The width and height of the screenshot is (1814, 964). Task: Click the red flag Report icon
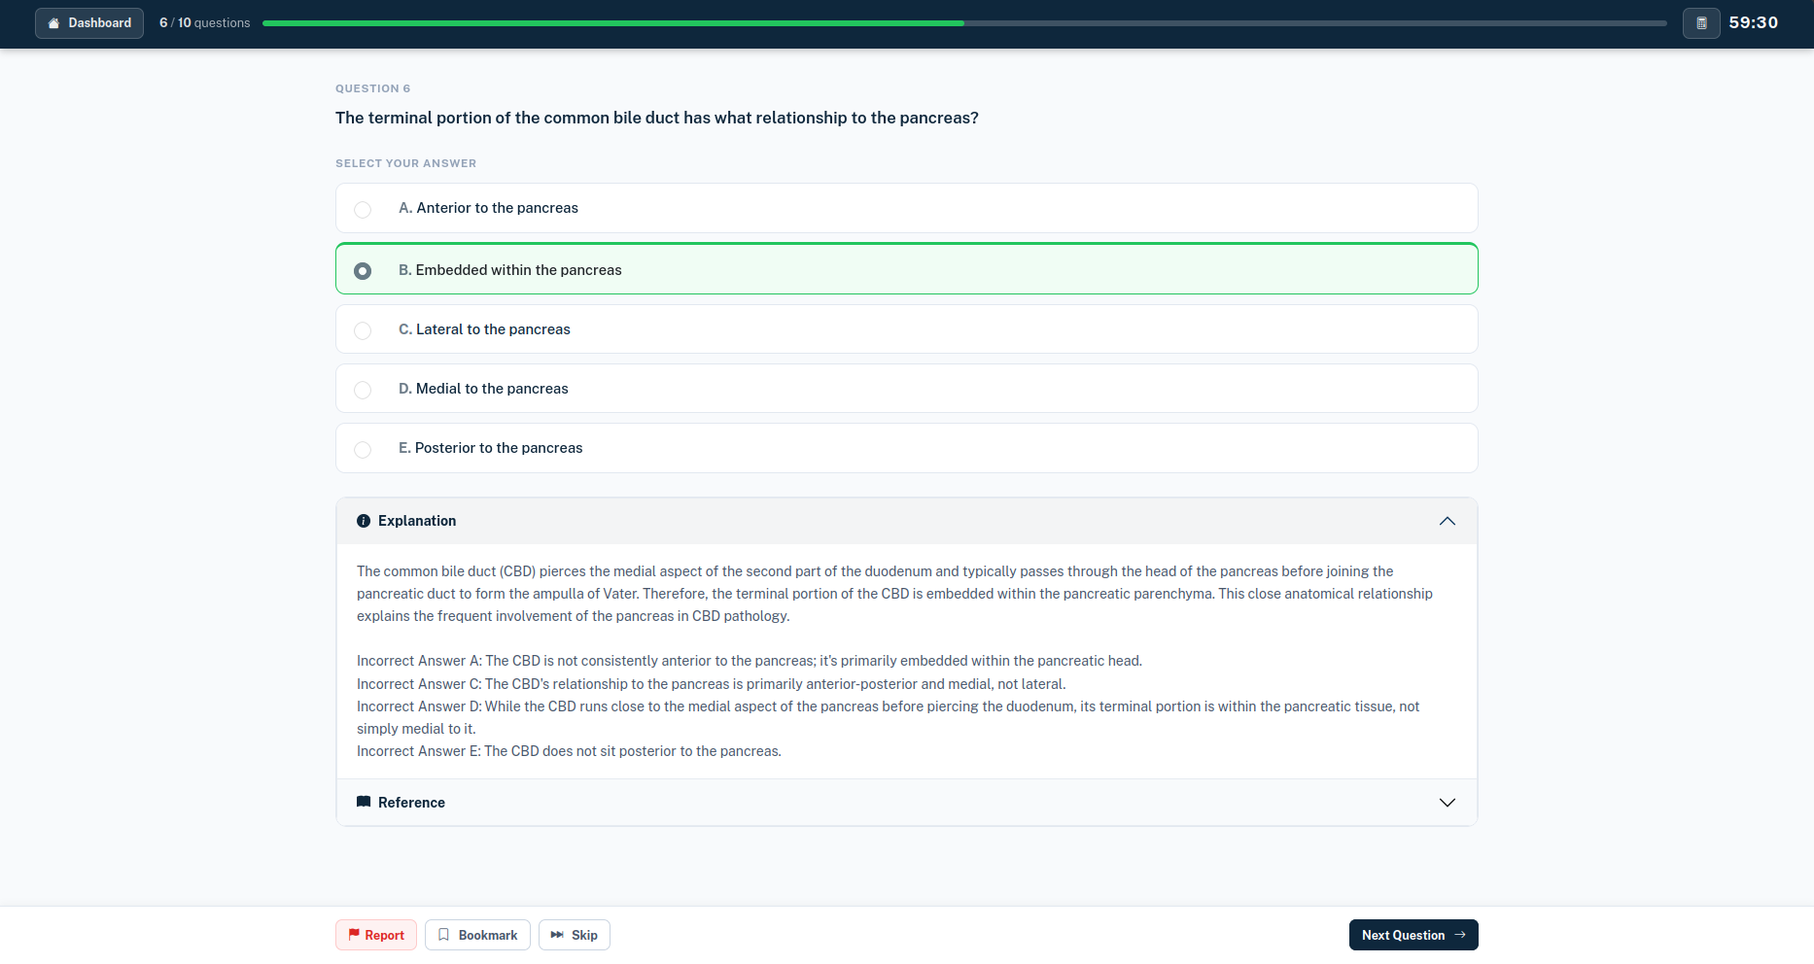pos(354,935)
